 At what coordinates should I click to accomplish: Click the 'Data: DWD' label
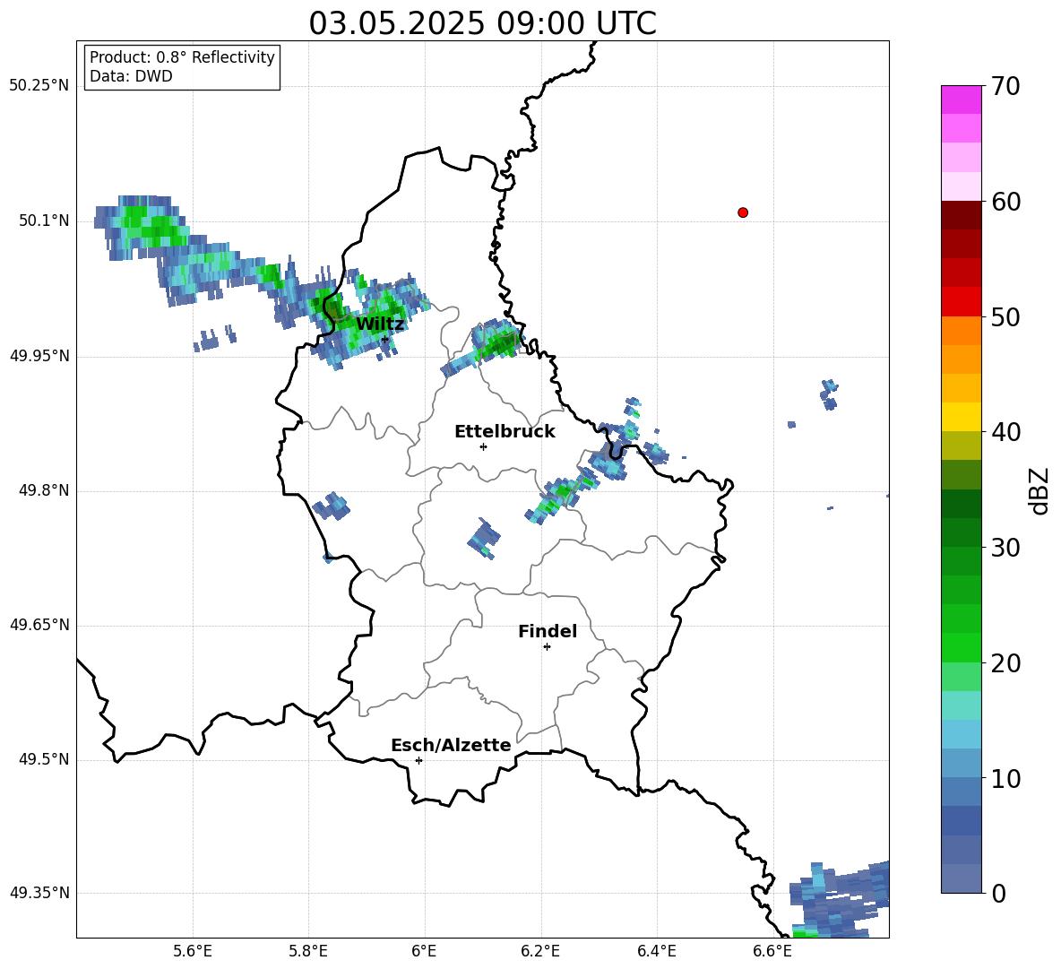coord(131,76)
